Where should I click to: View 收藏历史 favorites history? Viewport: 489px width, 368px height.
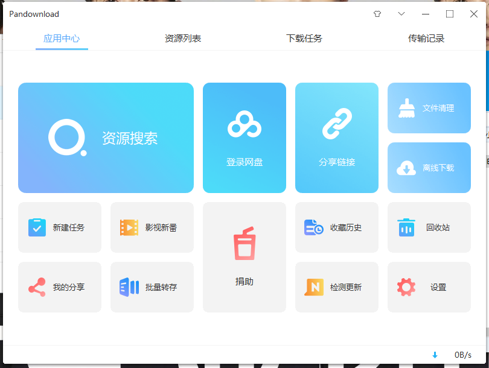336,227
